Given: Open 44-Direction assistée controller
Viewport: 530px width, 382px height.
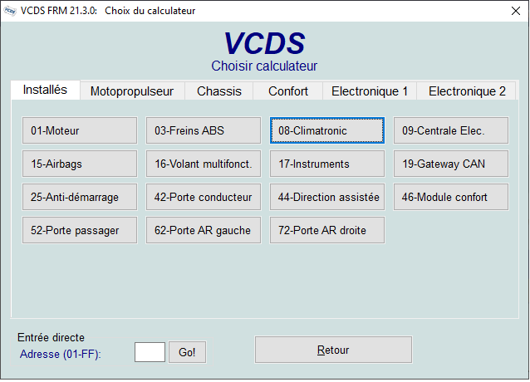Looking at the screenshot, I should click(x=327, y=197).
